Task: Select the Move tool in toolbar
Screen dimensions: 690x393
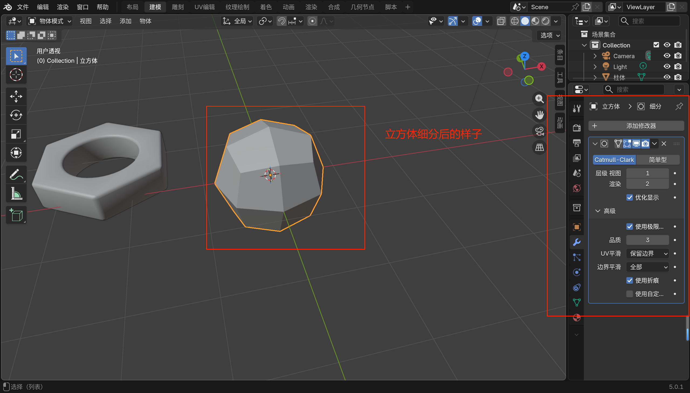Action: 16,96
